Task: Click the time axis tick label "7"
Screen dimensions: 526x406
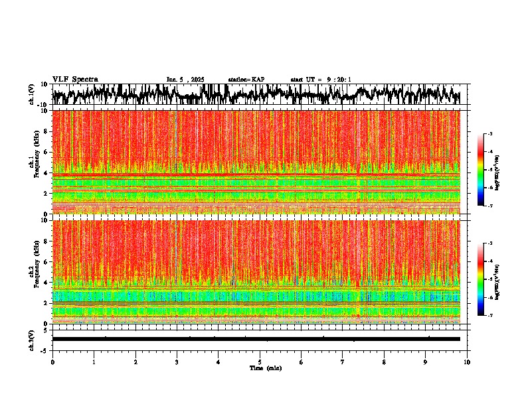Action: pyautogui.click(x=343, y=362)
